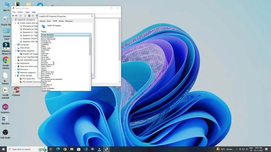Launch CCleaner from the desktop
The width and height of the screenshot is (271, 152).
(16, 91)
